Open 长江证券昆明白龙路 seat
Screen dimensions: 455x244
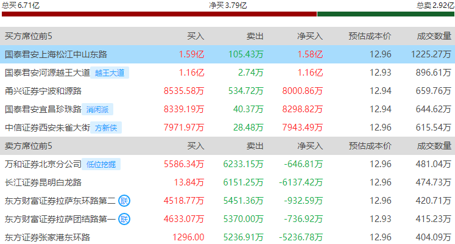click(x=43, y=182)
